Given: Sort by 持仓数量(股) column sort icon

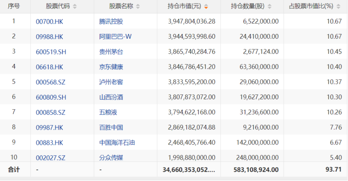Looking at the screenshot, I should coord(269,6).
